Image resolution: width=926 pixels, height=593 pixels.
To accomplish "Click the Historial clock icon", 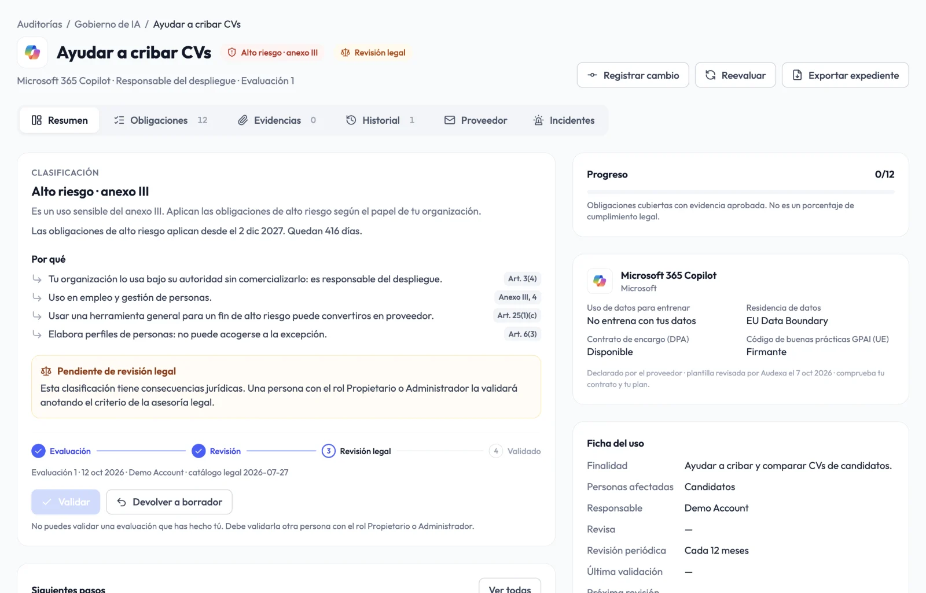I will point(351,120).
